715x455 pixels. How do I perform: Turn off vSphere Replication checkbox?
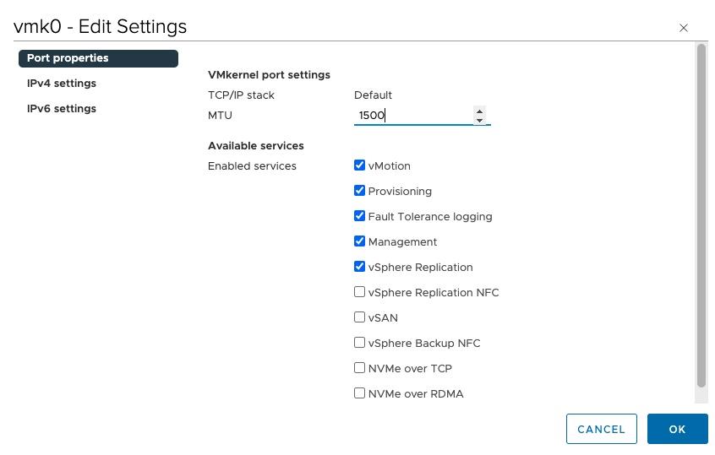(359, 267)
